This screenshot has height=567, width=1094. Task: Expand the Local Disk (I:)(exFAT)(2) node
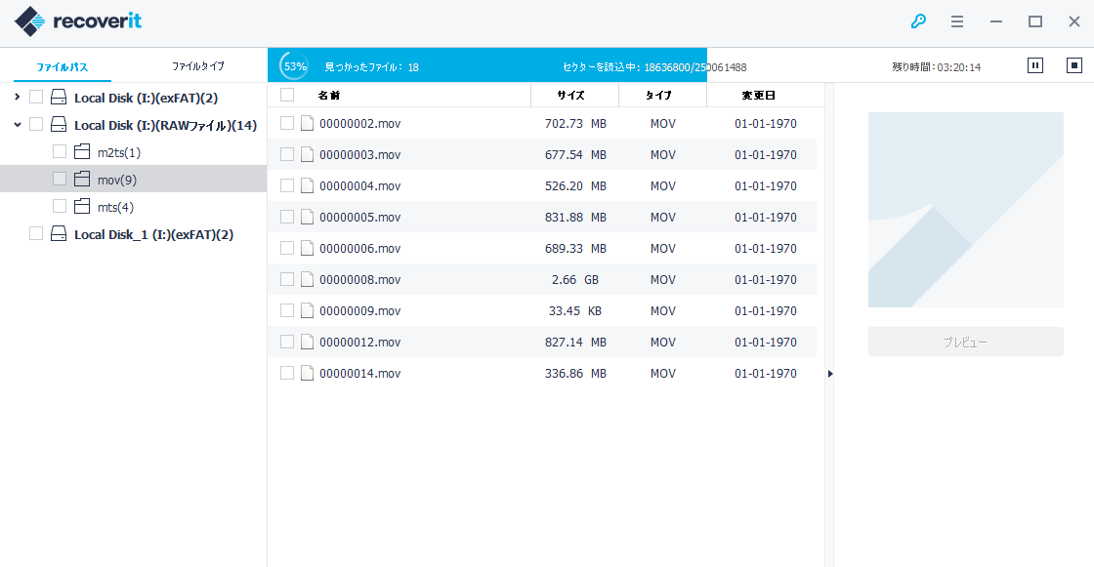point(17,98)
